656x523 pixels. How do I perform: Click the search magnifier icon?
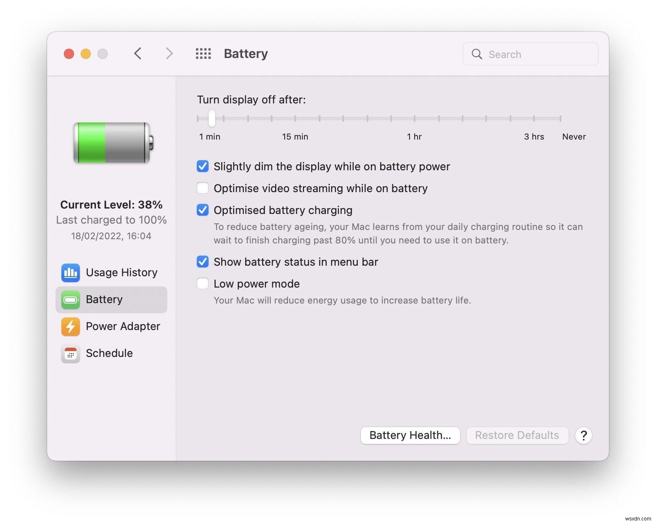pyautogui.click(x=476, y=54)
